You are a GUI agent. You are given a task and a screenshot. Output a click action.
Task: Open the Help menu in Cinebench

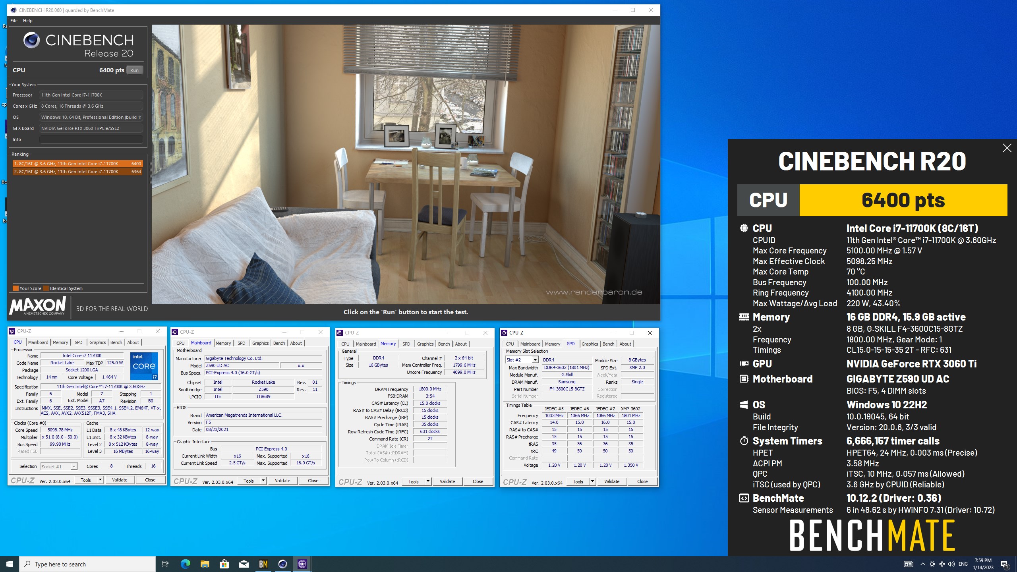point(28,21)
